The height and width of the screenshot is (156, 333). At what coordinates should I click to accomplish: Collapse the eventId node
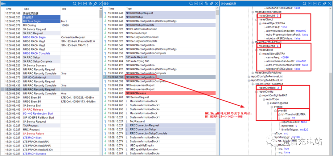(272, 107)
